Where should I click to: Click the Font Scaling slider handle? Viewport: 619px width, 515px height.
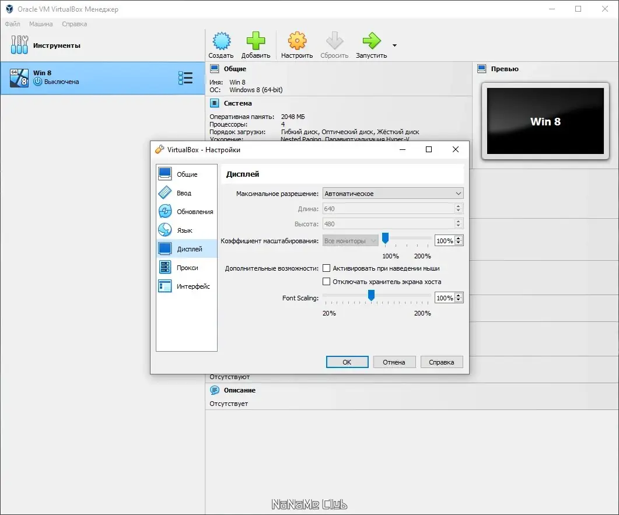(x=371, y=295)
